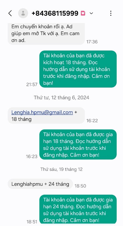Tap date separator "Thứ sáu, 19 tháng 12"
Screen dimensions: 123x226
[61, 169]
